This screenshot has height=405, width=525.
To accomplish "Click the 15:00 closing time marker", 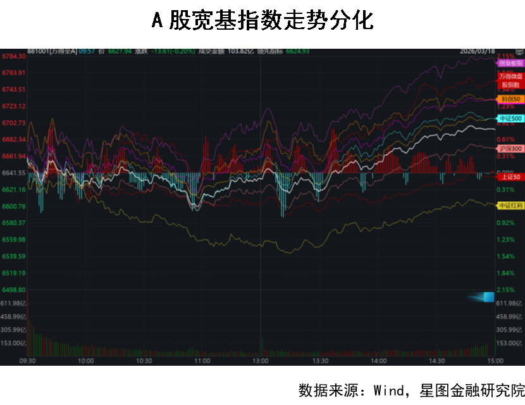I will 495,361.
